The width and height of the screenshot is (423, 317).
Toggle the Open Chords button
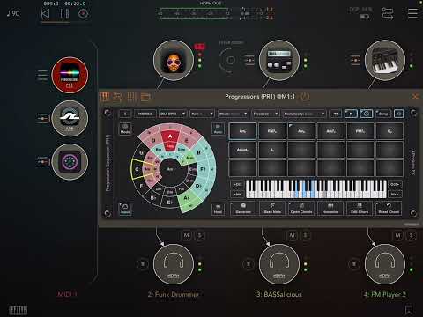click(x=301, y=209)
